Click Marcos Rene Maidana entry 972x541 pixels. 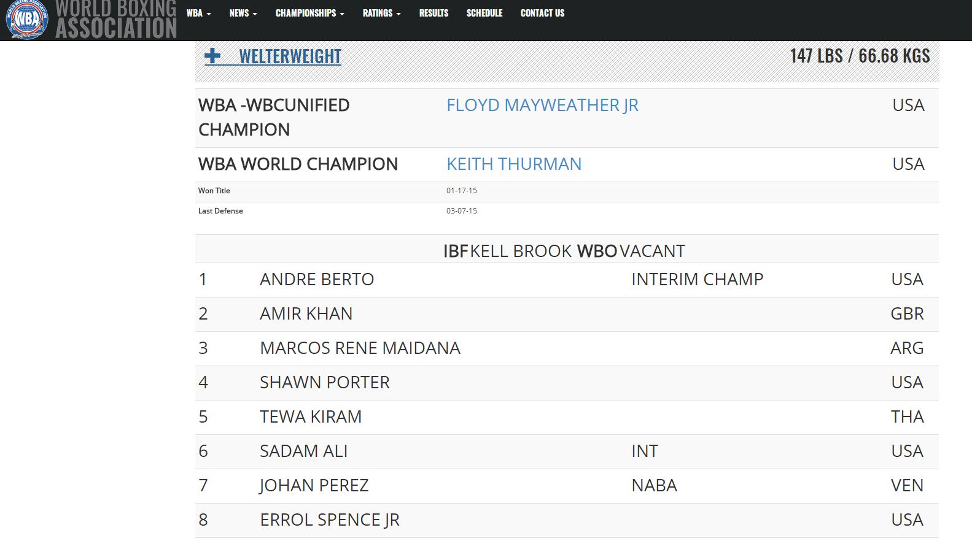pyautogui.click(x=360, y=348)
